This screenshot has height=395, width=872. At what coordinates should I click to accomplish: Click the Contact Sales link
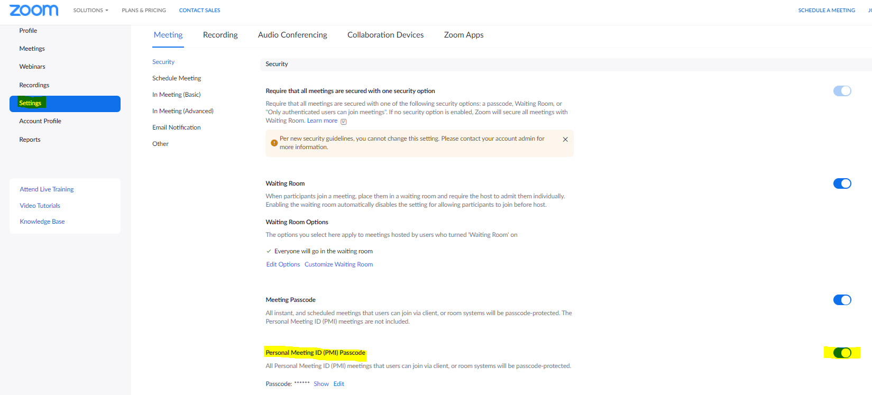199,10
